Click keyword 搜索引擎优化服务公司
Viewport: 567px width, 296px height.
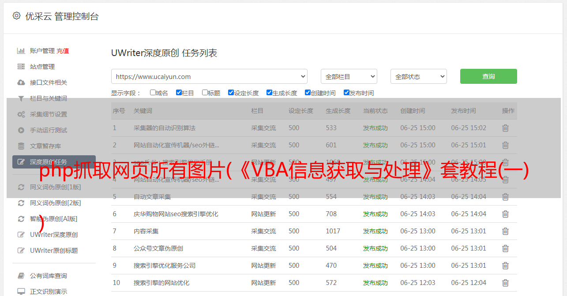(x=165, y=266)
